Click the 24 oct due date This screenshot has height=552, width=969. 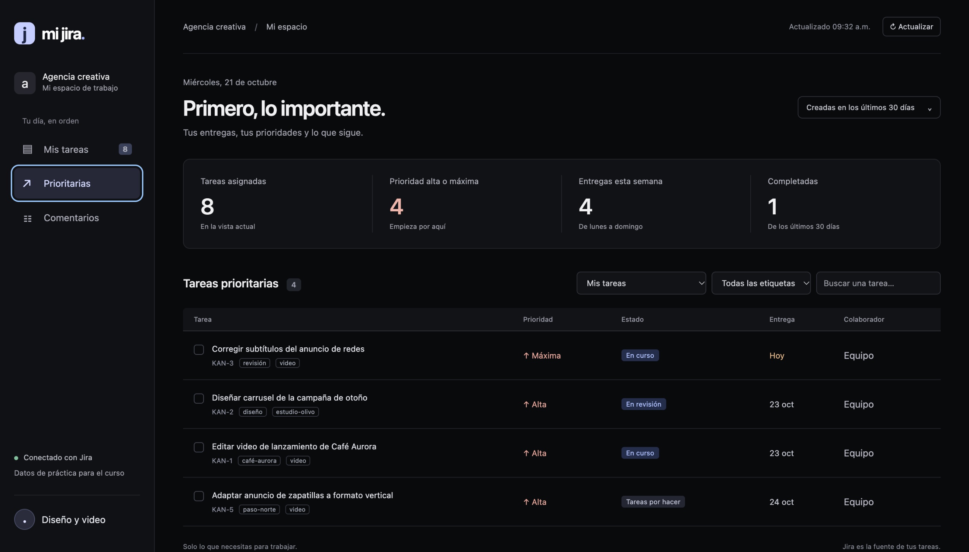(781, 502)
